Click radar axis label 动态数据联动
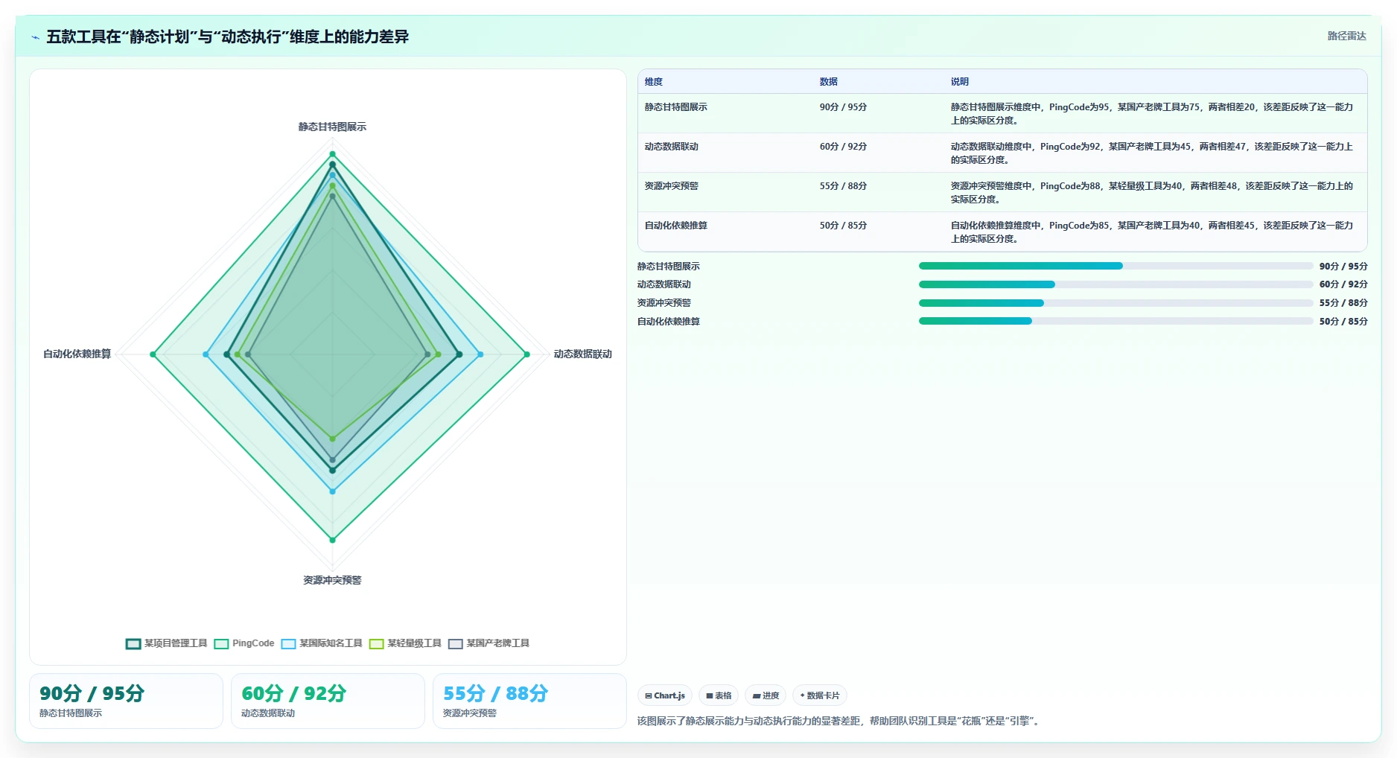1397x758 pixels. 582,354
